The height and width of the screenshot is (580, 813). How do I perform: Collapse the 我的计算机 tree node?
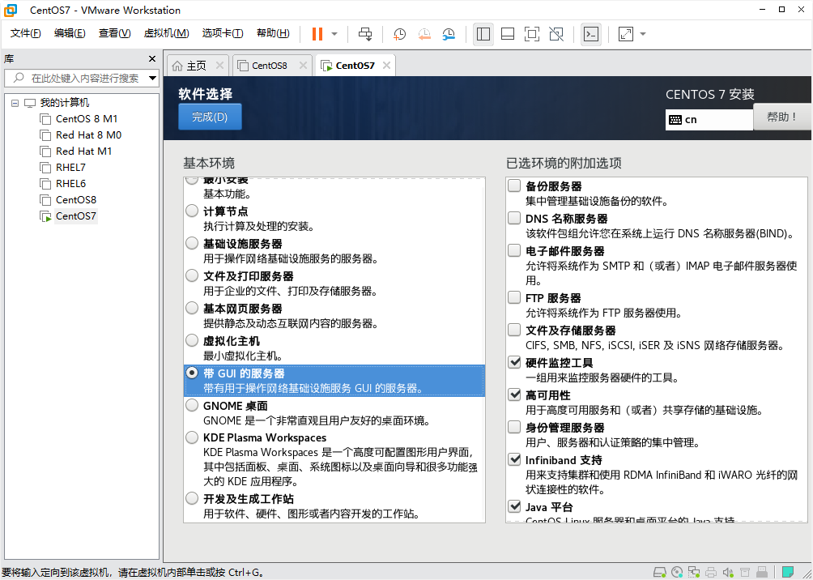[15, 103]
